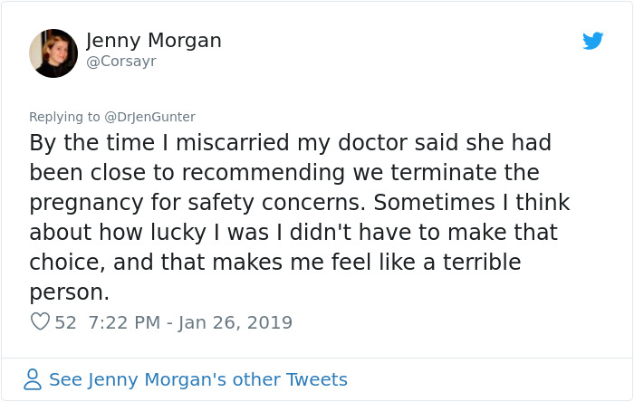This screenshot has height=402, width=634.
Task: Open Jenny Morgan's profile picture
Action: (x=53, y=53)
